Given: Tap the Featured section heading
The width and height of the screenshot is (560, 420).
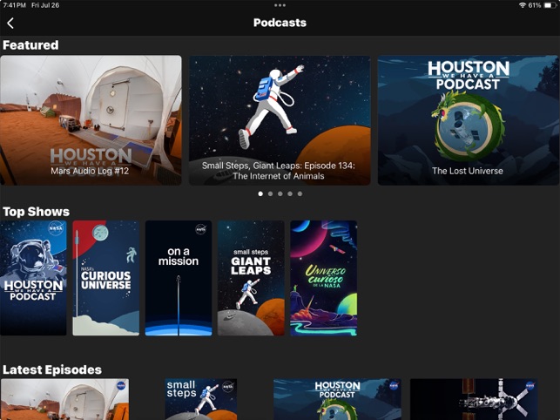Looking at the screenshot, I should coord(30,45).
